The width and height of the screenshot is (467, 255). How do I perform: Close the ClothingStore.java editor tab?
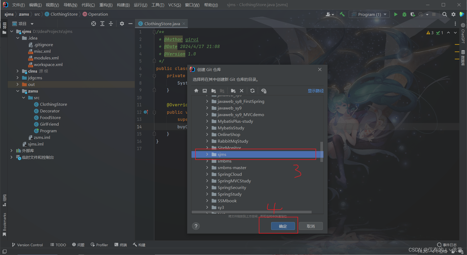click(184, 24)
